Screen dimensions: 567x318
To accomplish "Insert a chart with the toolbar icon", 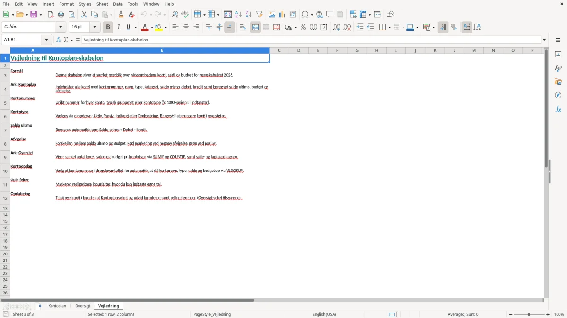I will coord(283,15).
